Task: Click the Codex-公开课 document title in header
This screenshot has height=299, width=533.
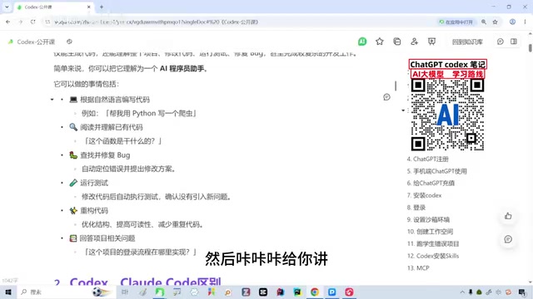Action: (x=36, y=42)
